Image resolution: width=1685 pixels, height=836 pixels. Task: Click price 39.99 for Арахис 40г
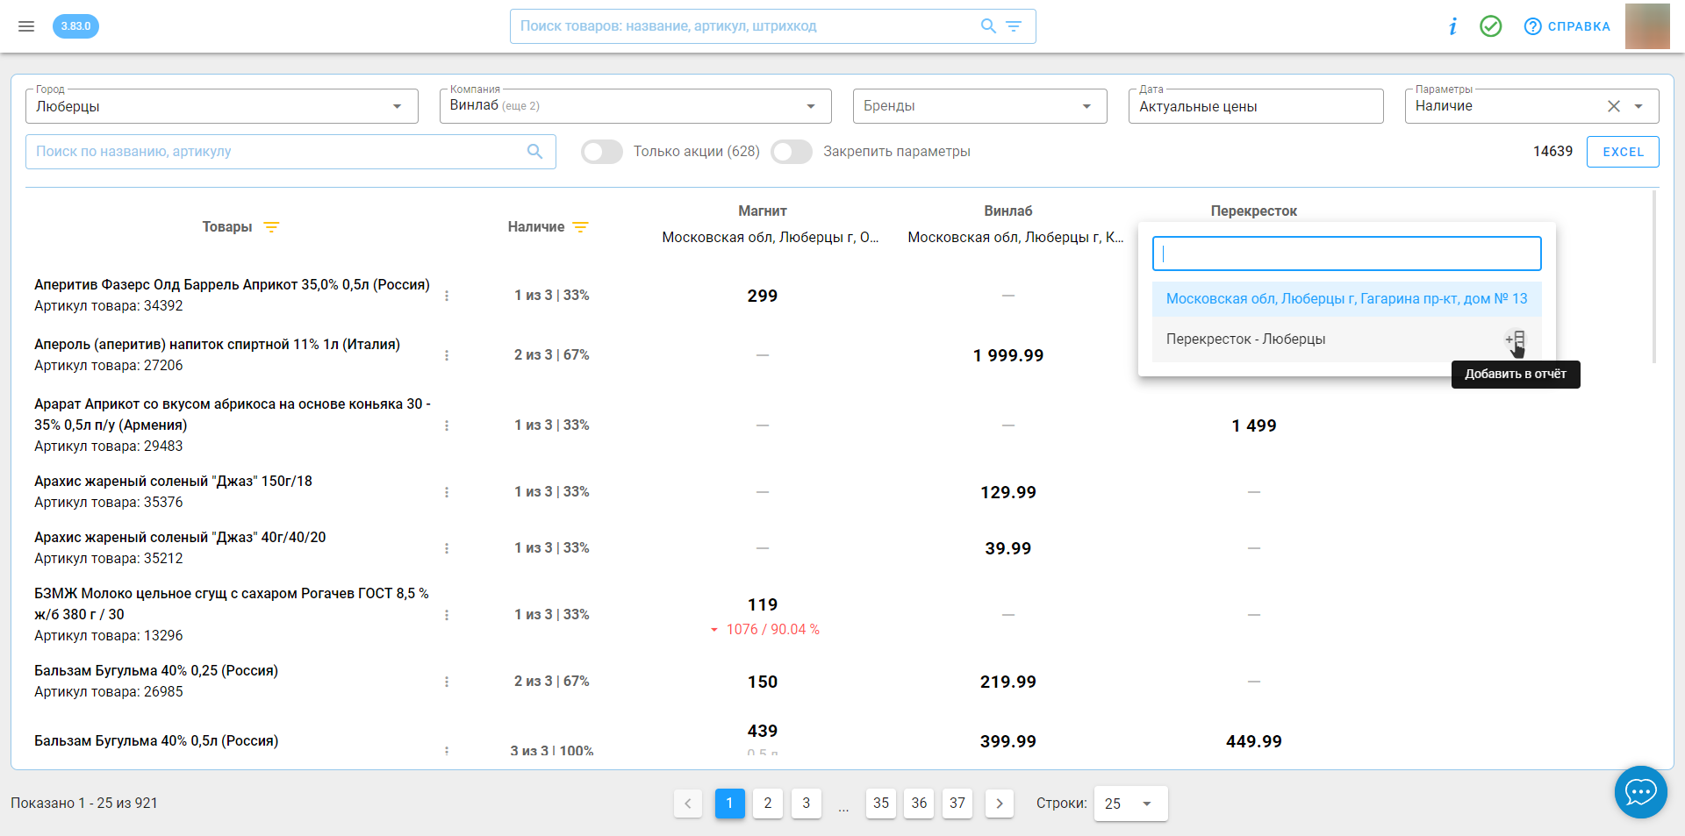pos(1008,548)
